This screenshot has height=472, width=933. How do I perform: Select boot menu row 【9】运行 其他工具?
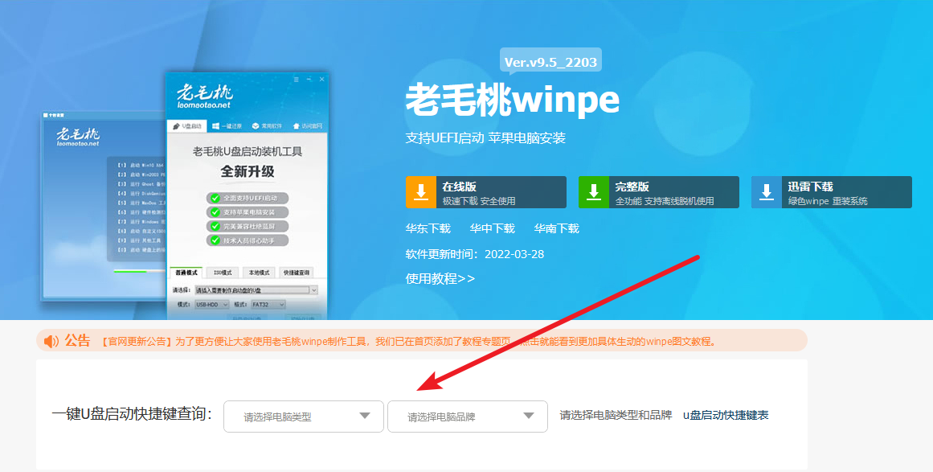tap(141, 240)
